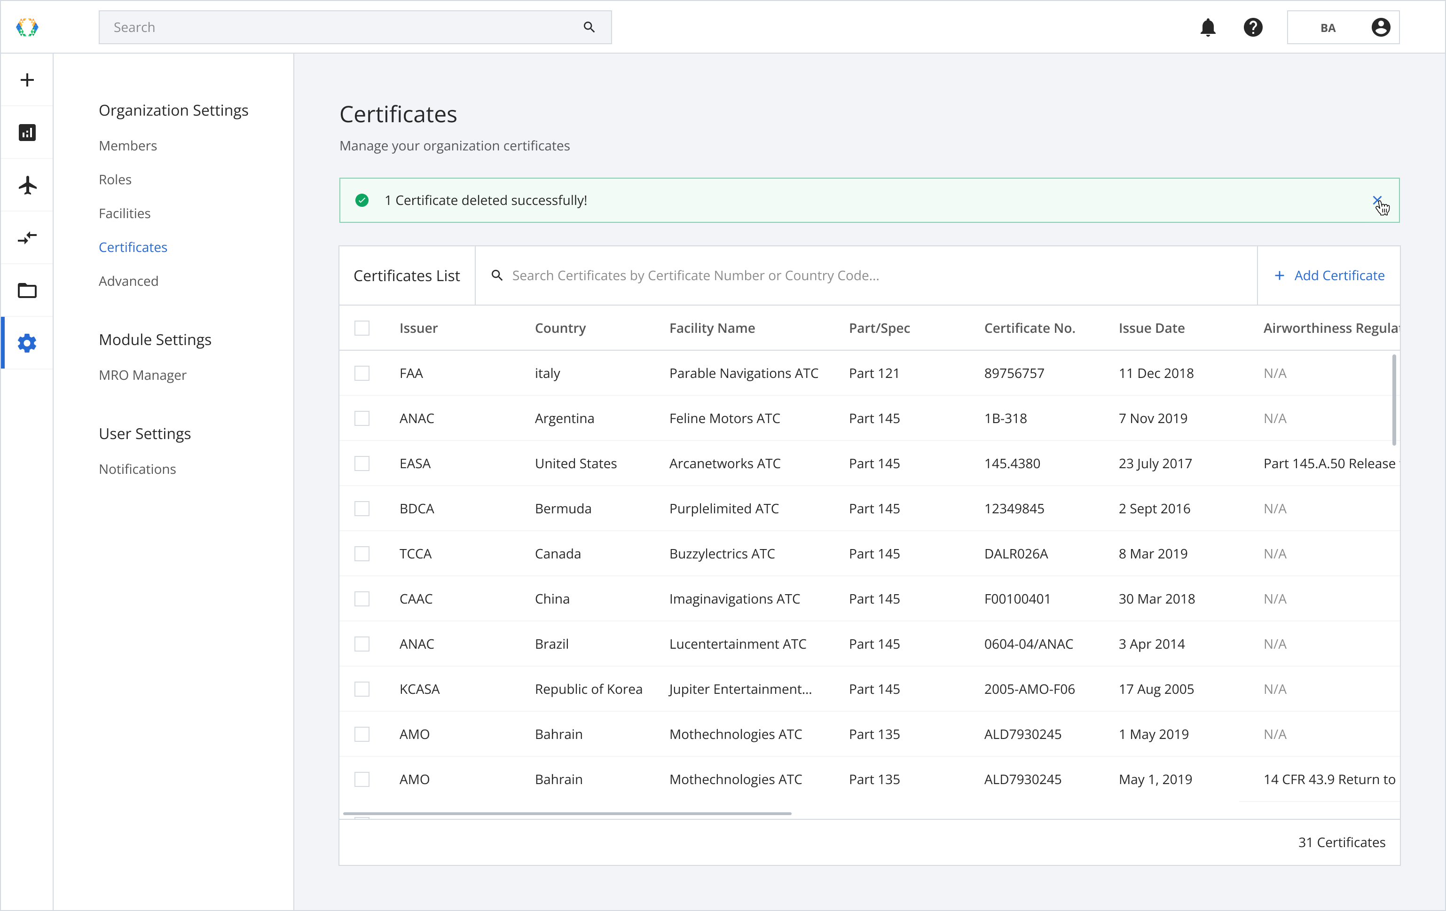Click Lucentertainment ATC facility cell
1446x911 pixels.
(x=738, y=644)
